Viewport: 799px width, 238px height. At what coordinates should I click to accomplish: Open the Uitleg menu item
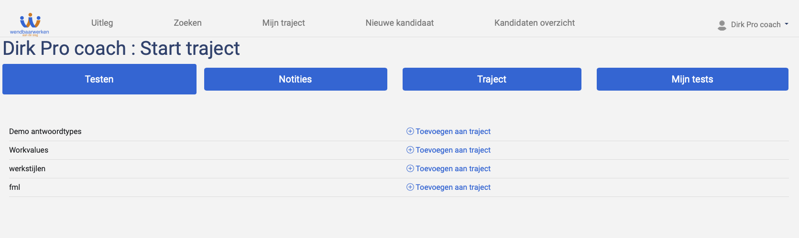click(102, 23)
